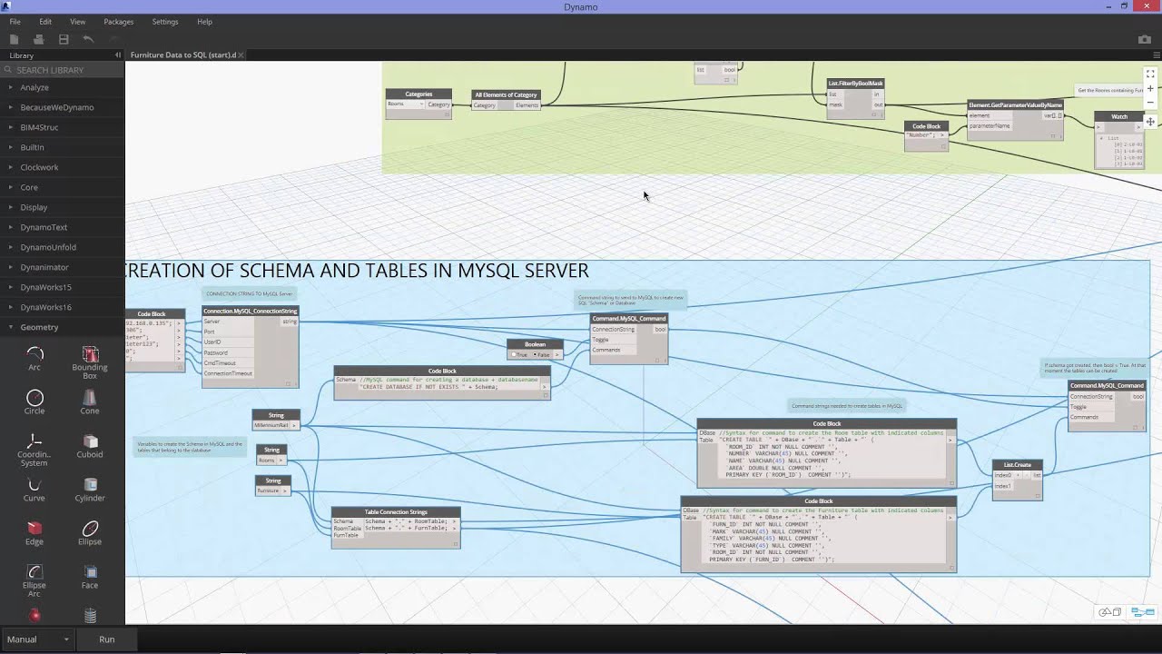Select the List.FilterByBoolMask node header
The width and height of the screenshot is (1162, 654).
coord(855,84)
